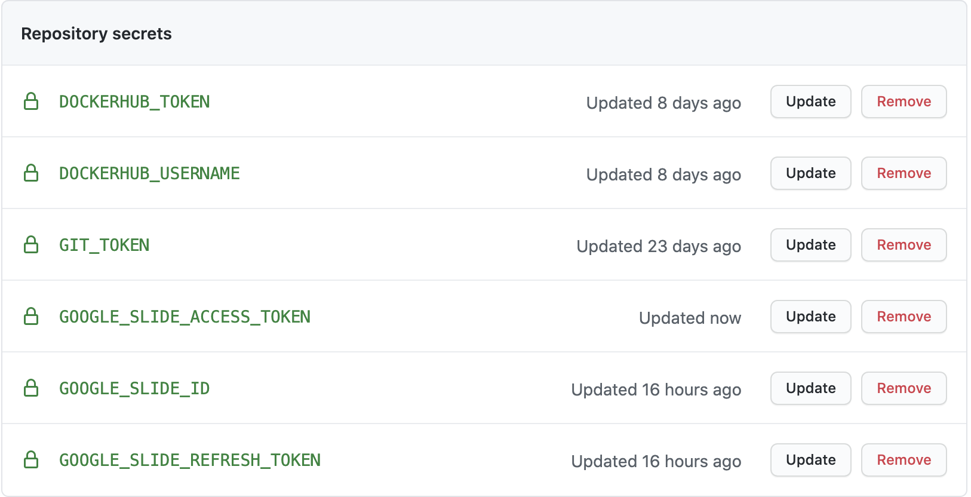Remove the GOOGLE_SLIDE_ACCESS_TOKEN secret
The height and width of the screenshot is (497, 971).
(x=904, y=317)
